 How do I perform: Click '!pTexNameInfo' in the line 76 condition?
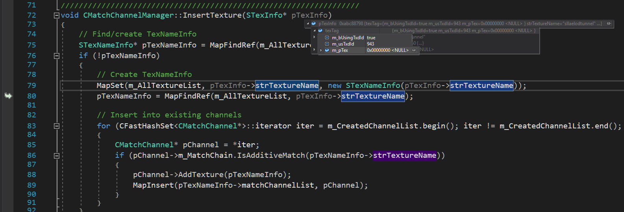pos(126,56)
